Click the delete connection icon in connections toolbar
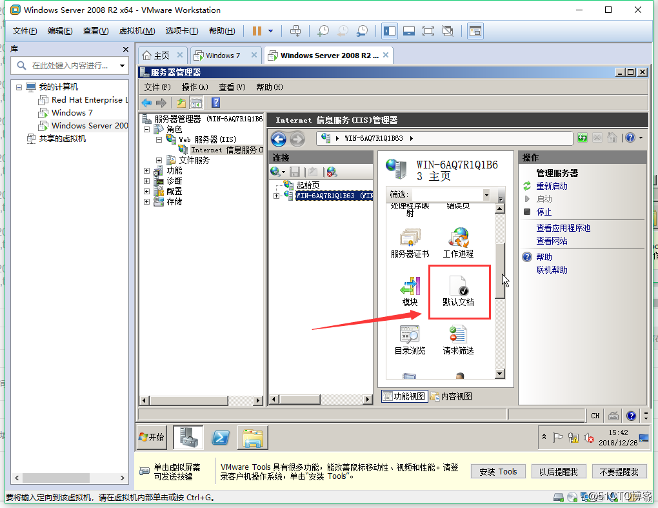This screenshot has width=658, height=508. (332, 172)
